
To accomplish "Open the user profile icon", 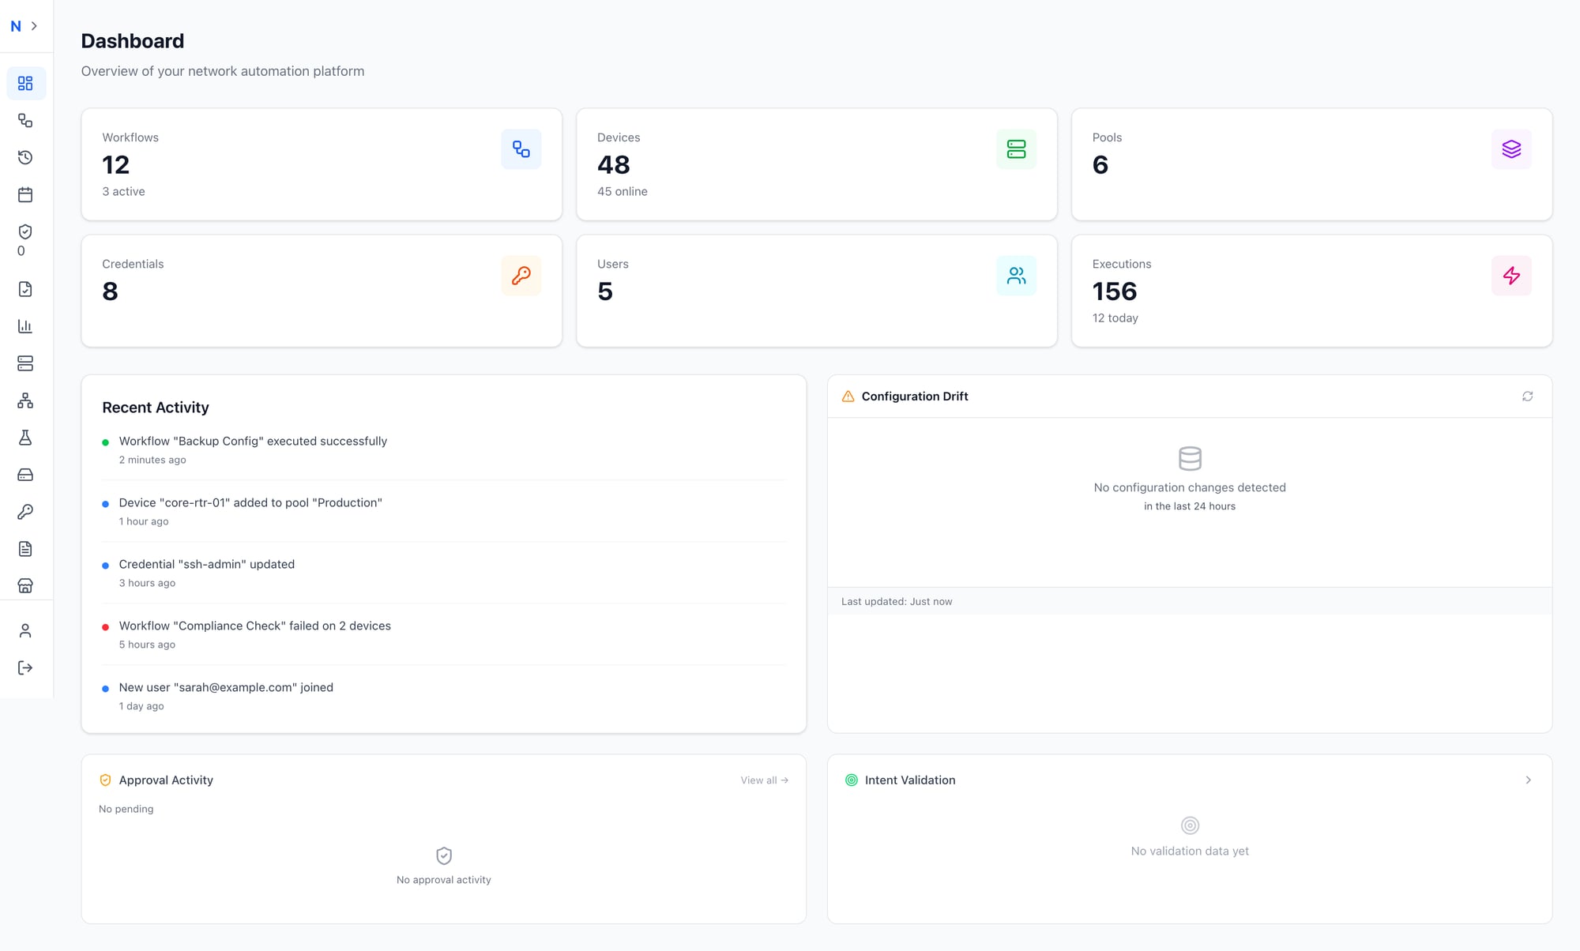I will [25, 630].
